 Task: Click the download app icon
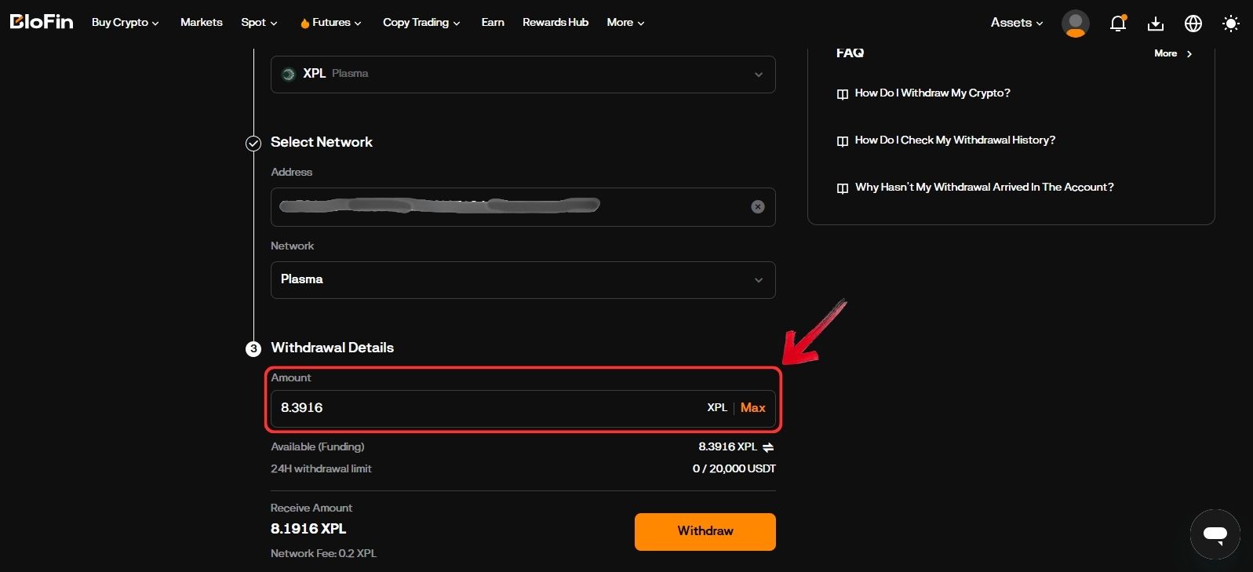[x=1156, y=24]
